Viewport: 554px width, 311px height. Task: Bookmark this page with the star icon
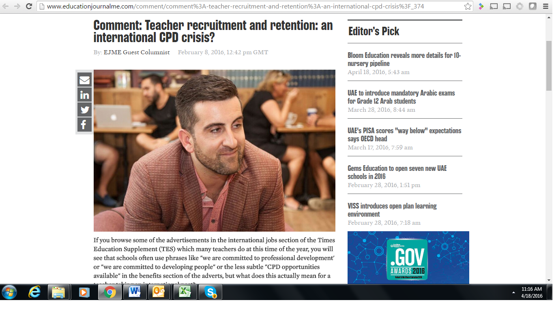[468, 6]
